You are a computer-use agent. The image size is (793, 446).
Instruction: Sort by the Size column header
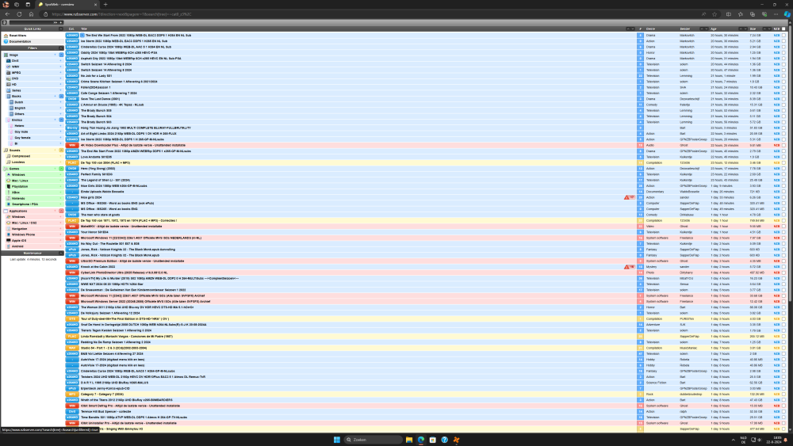pyautogui.click(x=753, y=29)
